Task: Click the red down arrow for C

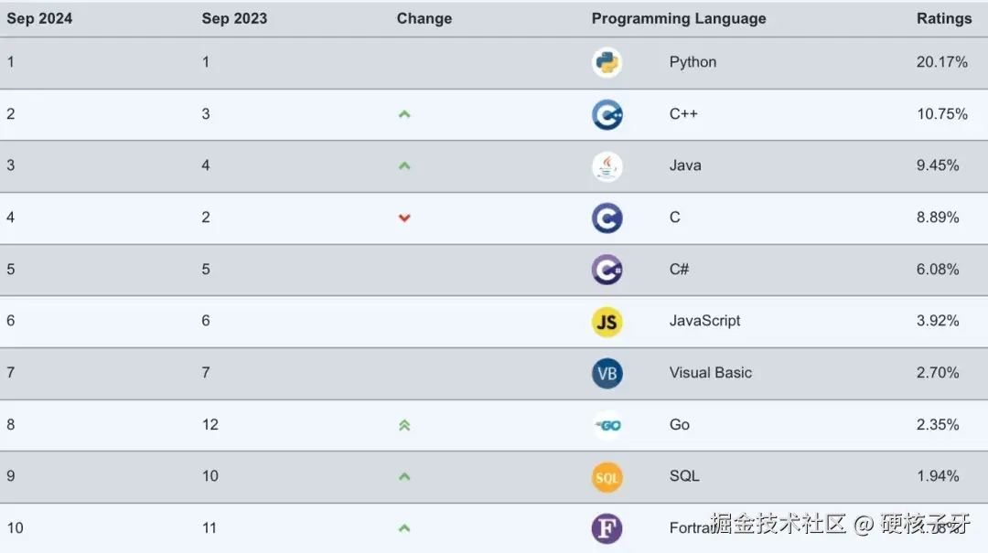Action: coord(404,218)
